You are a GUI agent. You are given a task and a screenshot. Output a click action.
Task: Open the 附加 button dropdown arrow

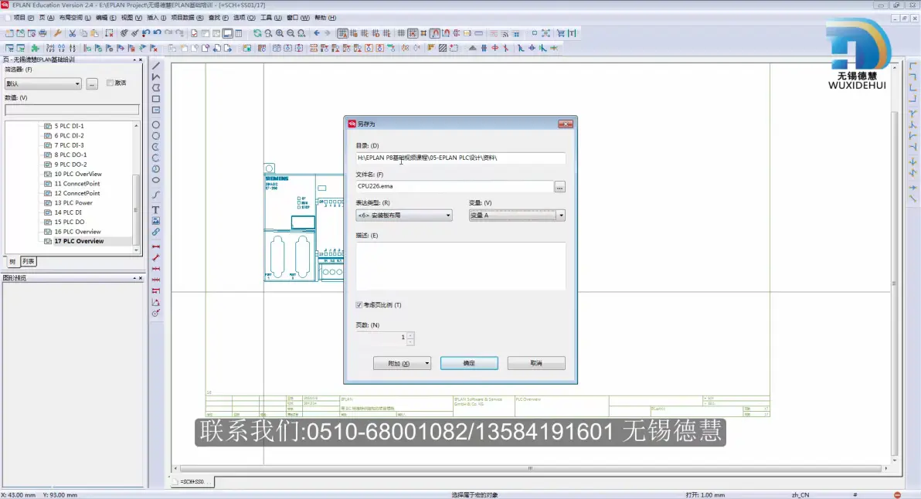(427, 363)
